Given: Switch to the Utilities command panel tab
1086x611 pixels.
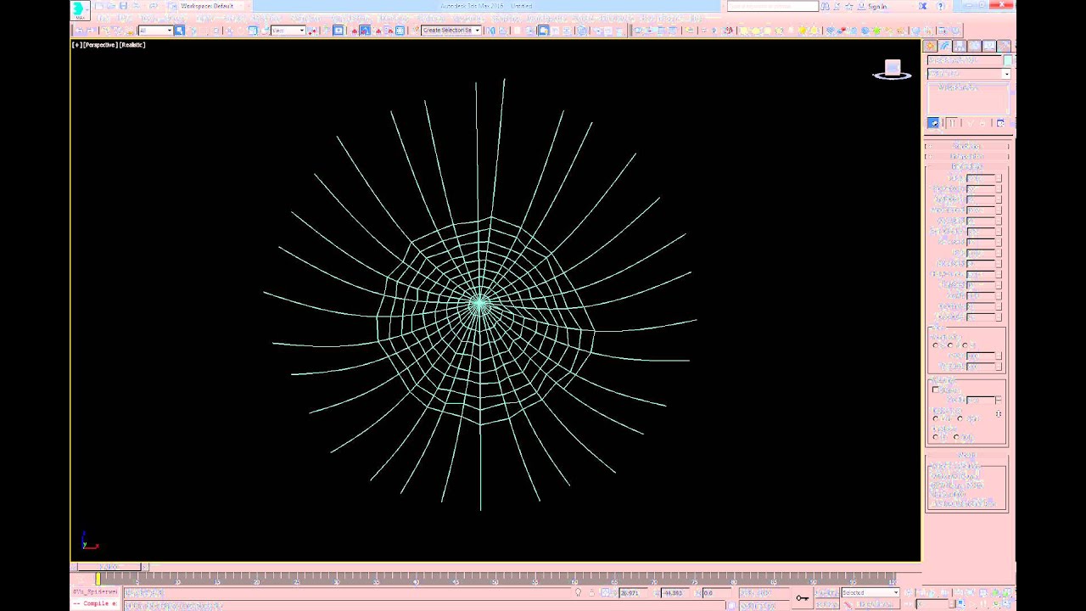Looking at the screenshot, I should coord(1004,46).
